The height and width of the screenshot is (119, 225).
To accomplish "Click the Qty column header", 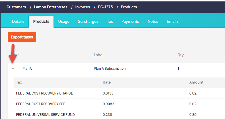I will tap(180, 55).
